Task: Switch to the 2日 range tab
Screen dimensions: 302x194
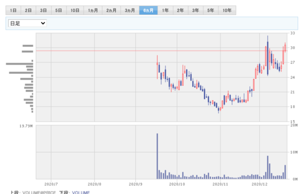Action: point(28,11)
